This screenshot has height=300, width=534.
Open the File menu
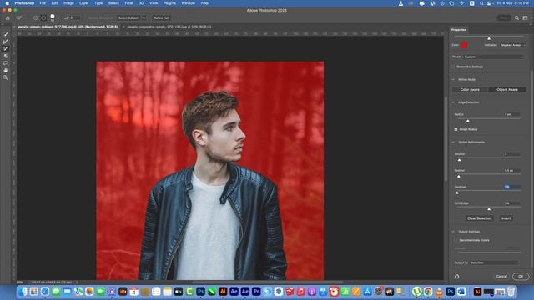[x=43, y=3]
